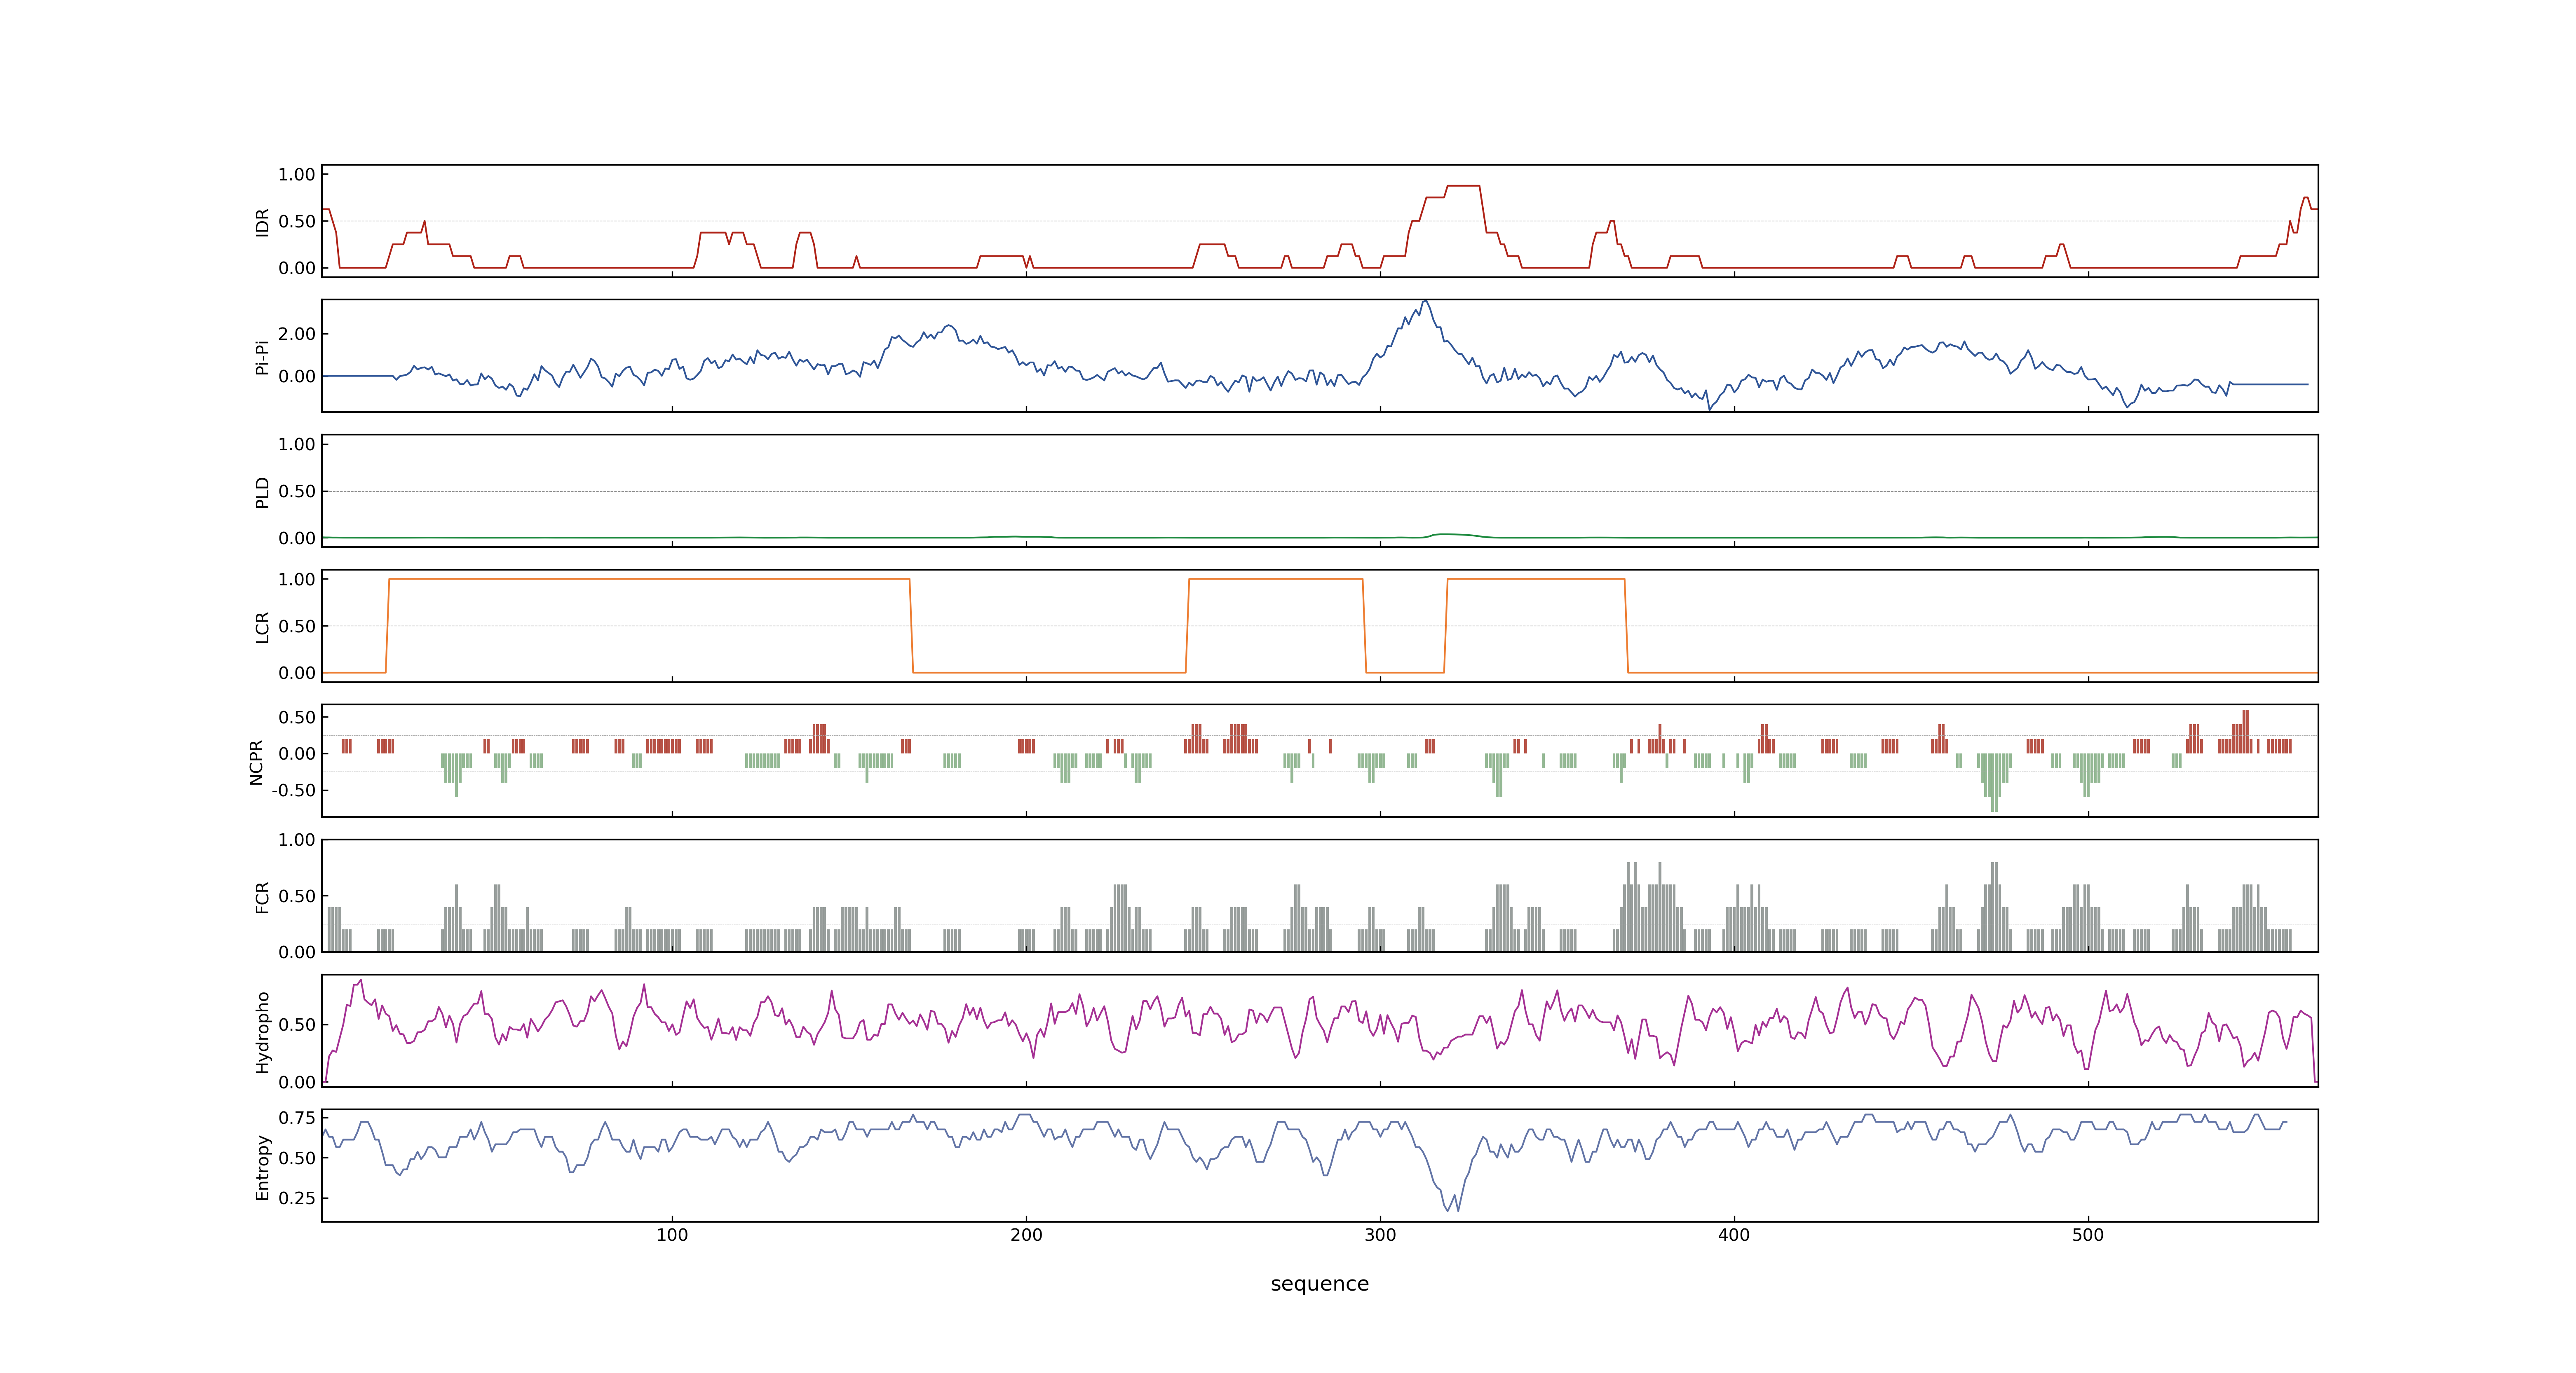
Task: Click the Entropy y-axis label
Action: click(x=263, y=1166)
